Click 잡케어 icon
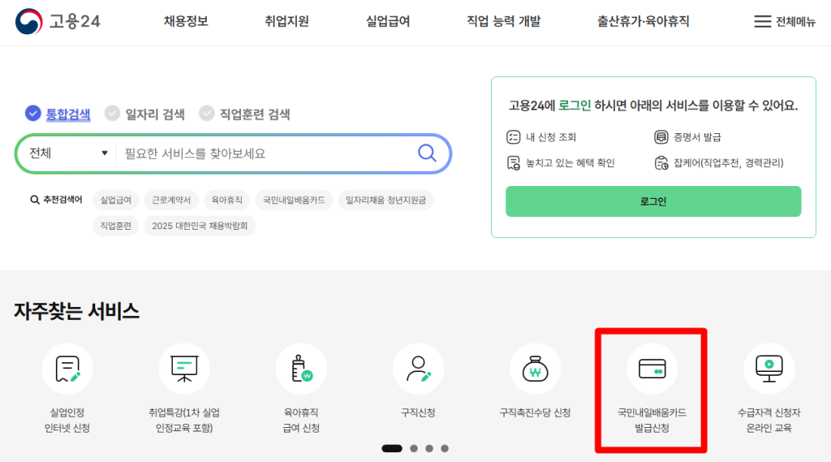 (661, 163)
